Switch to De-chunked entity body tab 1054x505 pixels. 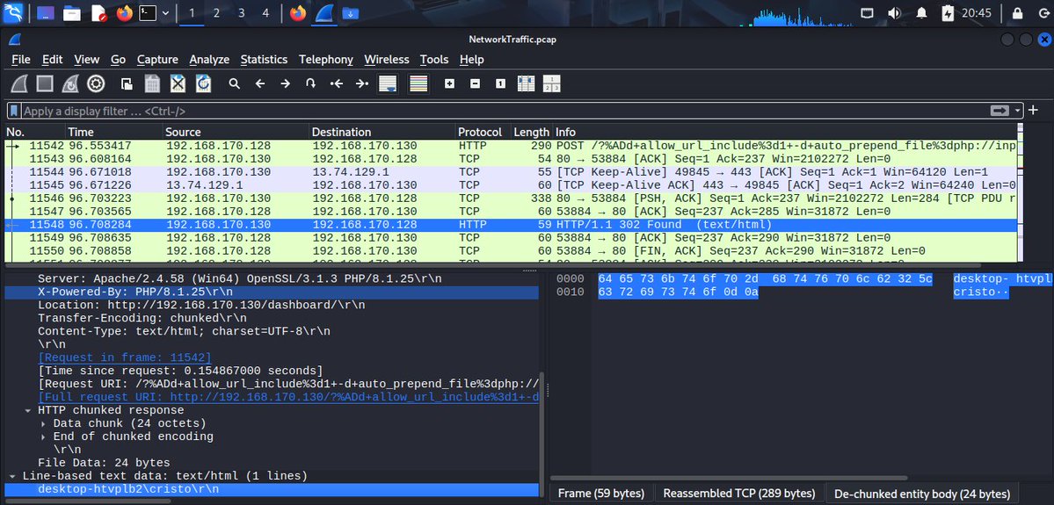pos(922,494)
